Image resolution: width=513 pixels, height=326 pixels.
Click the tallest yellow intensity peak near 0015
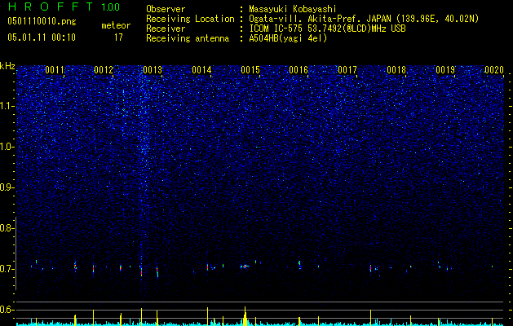pos(245,316)
